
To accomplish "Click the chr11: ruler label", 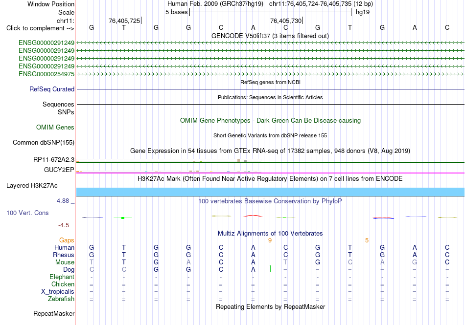I will tap(66, 21).
